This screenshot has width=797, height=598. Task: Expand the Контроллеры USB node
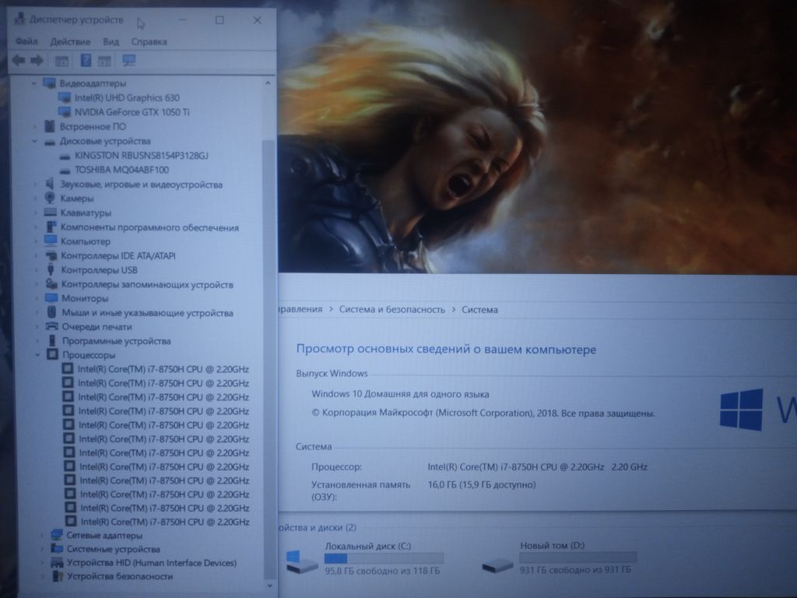point(36,270)
